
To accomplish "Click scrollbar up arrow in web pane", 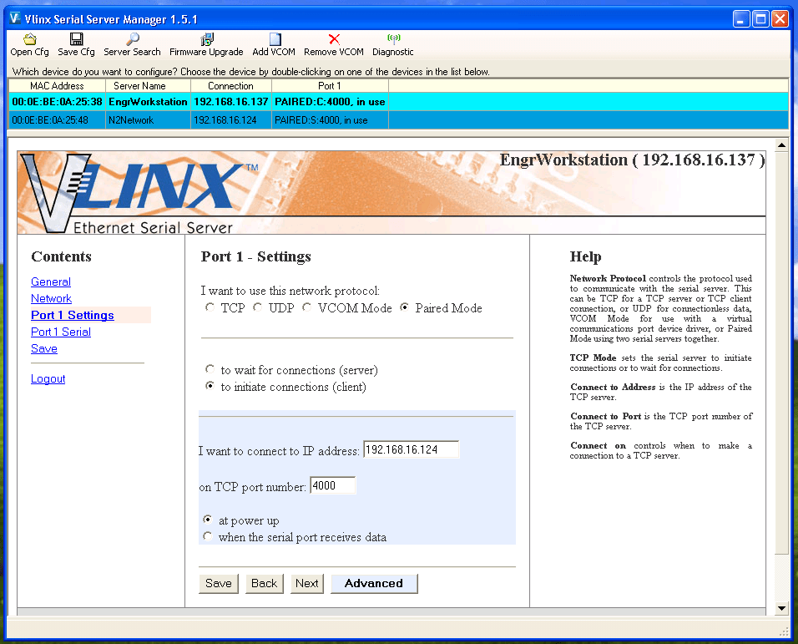I will pos(781,145).
